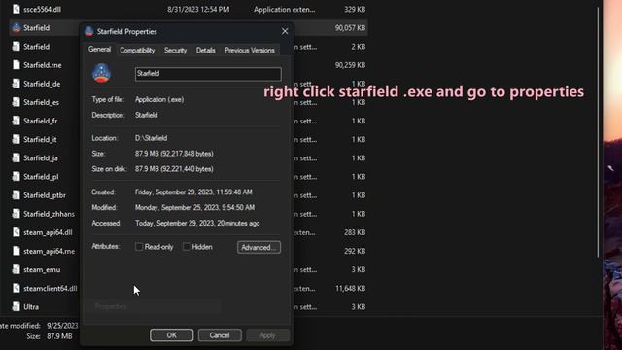Switch to Previous Versions tab
The image size is (622, 350).
point(250,51)
